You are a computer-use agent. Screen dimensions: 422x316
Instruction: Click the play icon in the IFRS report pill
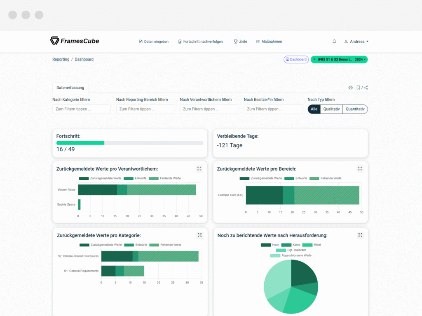pos(314,59)
